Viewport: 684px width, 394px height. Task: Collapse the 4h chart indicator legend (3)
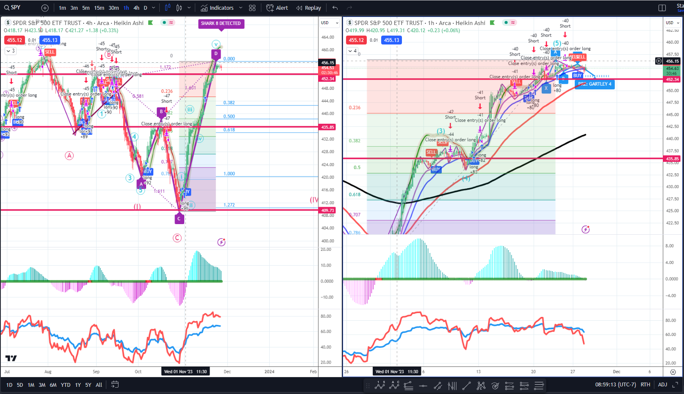10,51
